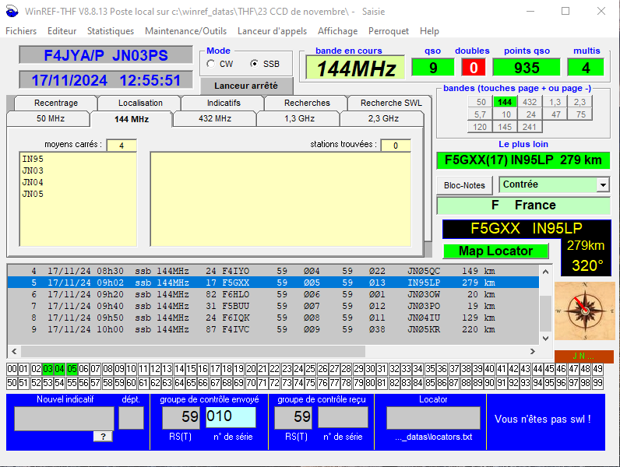Viewport: 620px width, 467px height.
Task: Toggle the 1,3 band button
Action: (555, 102)
